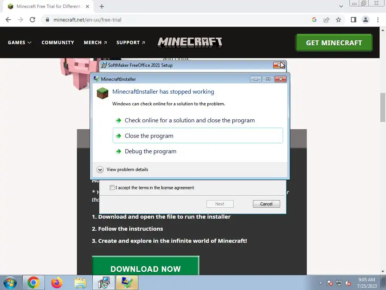The height and width of the screenshot is (290, 386).
Task: Open MERCH link
Action: coord(95,42)
